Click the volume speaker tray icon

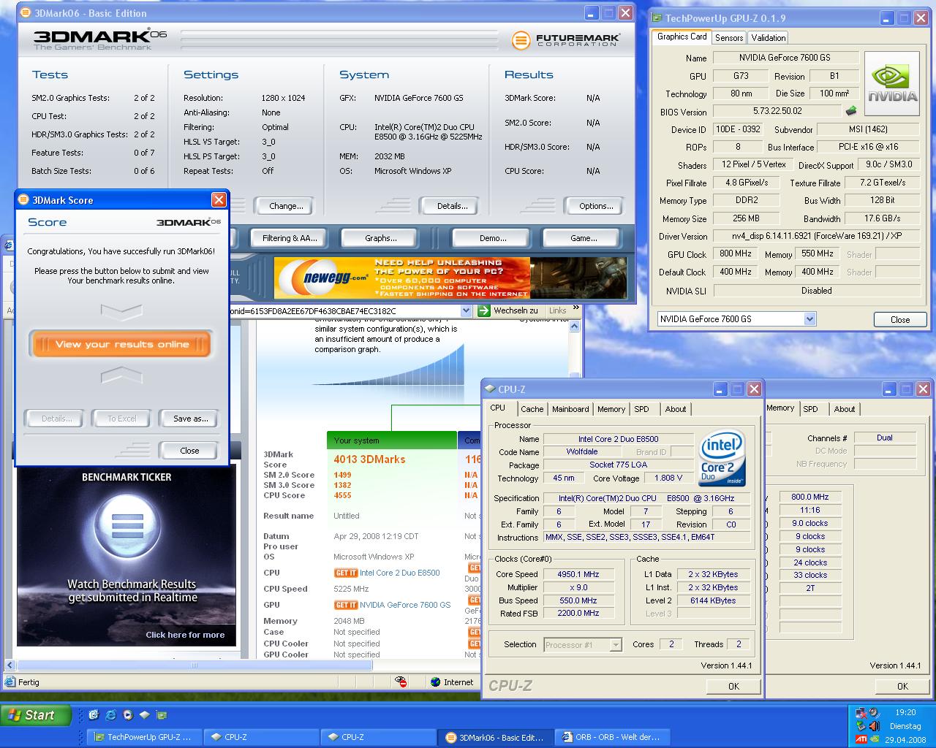coord(874,726)
